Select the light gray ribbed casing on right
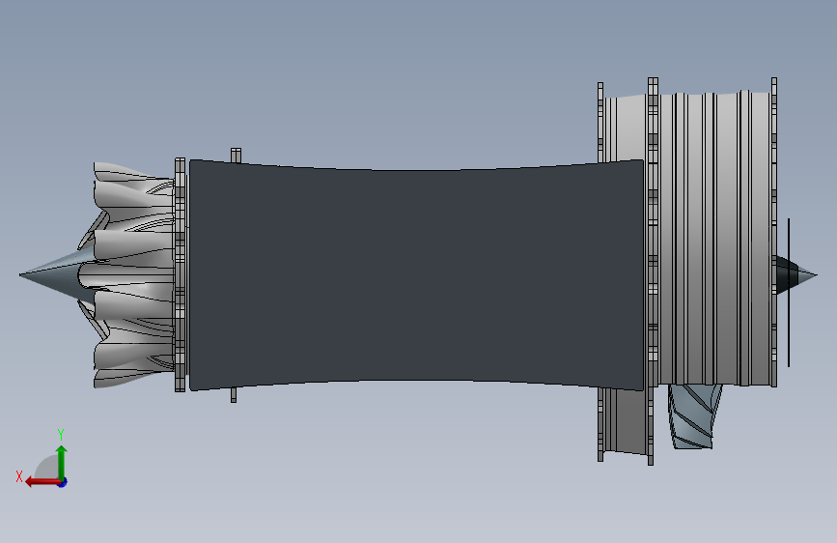Image resolution: width=837 pixels, height=543 pixels. point(715,238)
